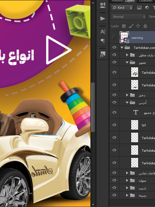155x207 pixels.
Task: Lock image pixels brush icon
Action: 131,26
